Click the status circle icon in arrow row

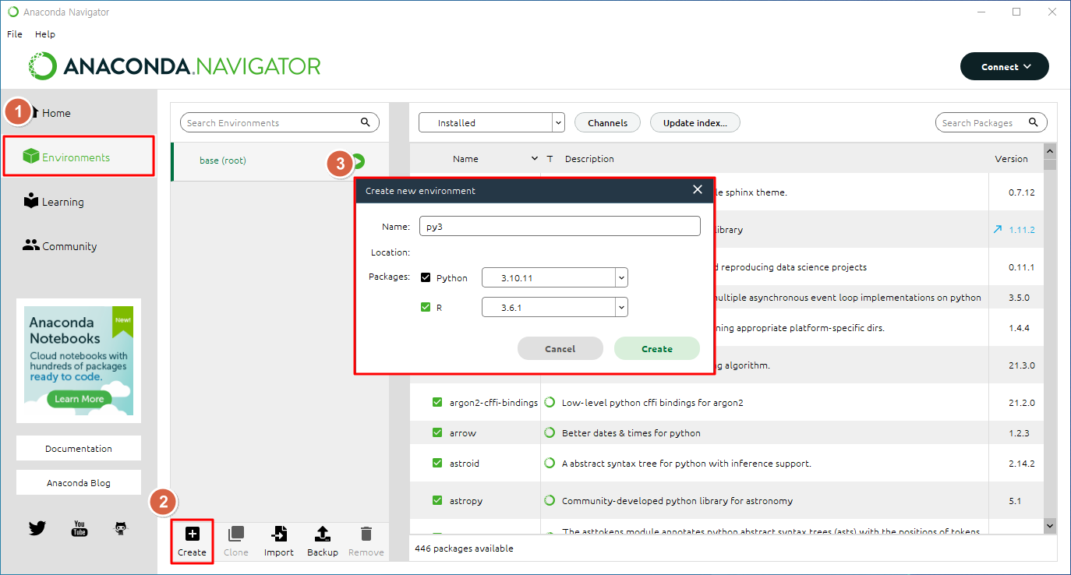pyautogui.click(x=550, y=433)
